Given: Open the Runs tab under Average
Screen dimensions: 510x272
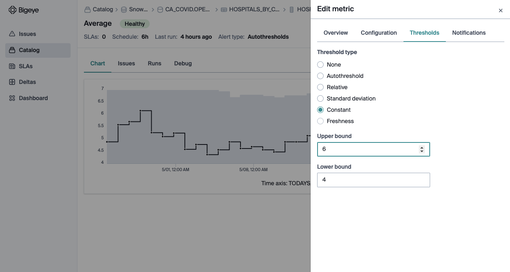Looking at the screenshot, I should 155,63.
